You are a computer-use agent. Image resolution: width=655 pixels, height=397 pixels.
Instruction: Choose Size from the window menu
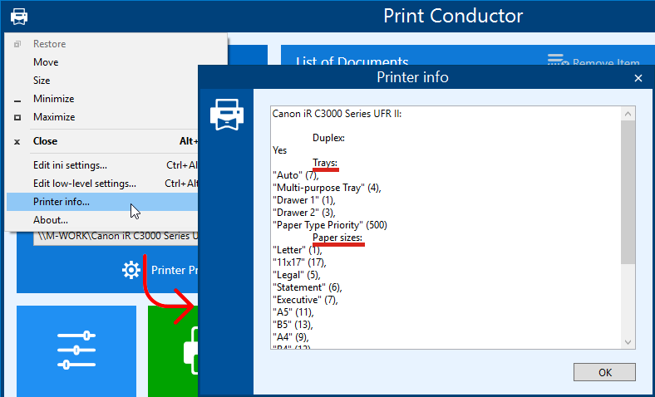pyautogui.click(x=42, y=81)
